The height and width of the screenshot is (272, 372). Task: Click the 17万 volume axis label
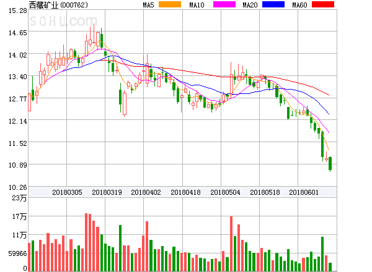(x=19, y=216)
